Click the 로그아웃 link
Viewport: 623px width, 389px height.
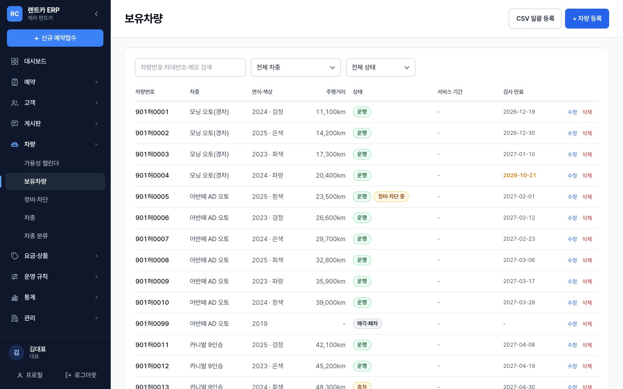[81, 375]
